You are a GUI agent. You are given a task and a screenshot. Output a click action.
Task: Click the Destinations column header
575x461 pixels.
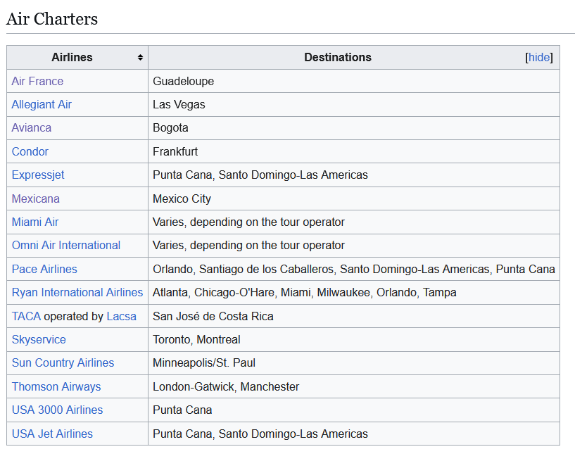[337, 58]
